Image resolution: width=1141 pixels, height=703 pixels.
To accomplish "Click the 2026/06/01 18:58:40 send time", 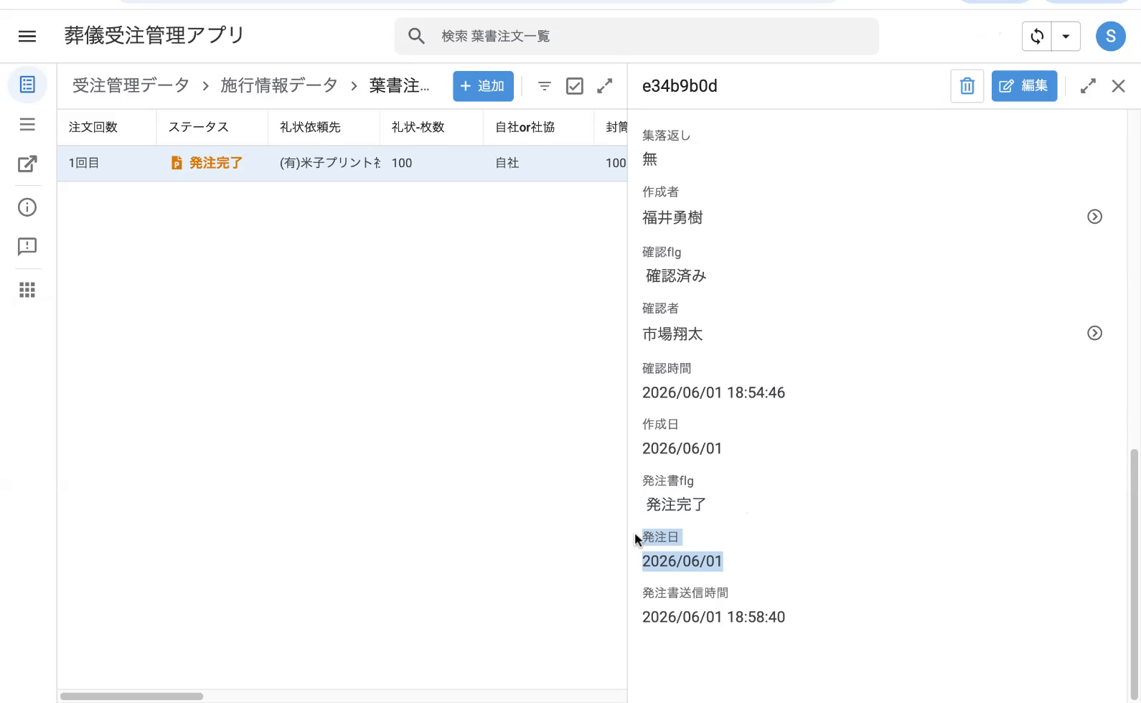I will click(713, 617).
